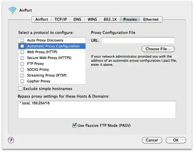The width and height of the screenshot is (194, 152).
Task: Click the AirPort Wi-Fi icon
Action: click(x=12, y=10)
